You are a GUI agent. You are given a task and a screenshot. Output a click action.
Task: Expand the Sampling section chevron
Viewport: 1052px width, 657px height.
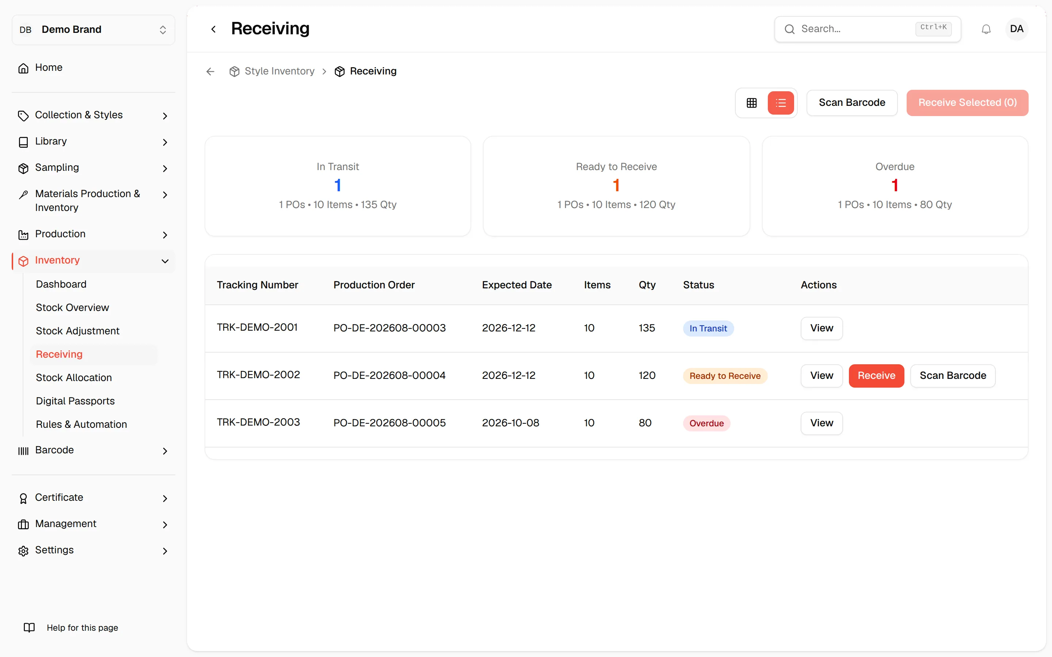pos(165,168)
